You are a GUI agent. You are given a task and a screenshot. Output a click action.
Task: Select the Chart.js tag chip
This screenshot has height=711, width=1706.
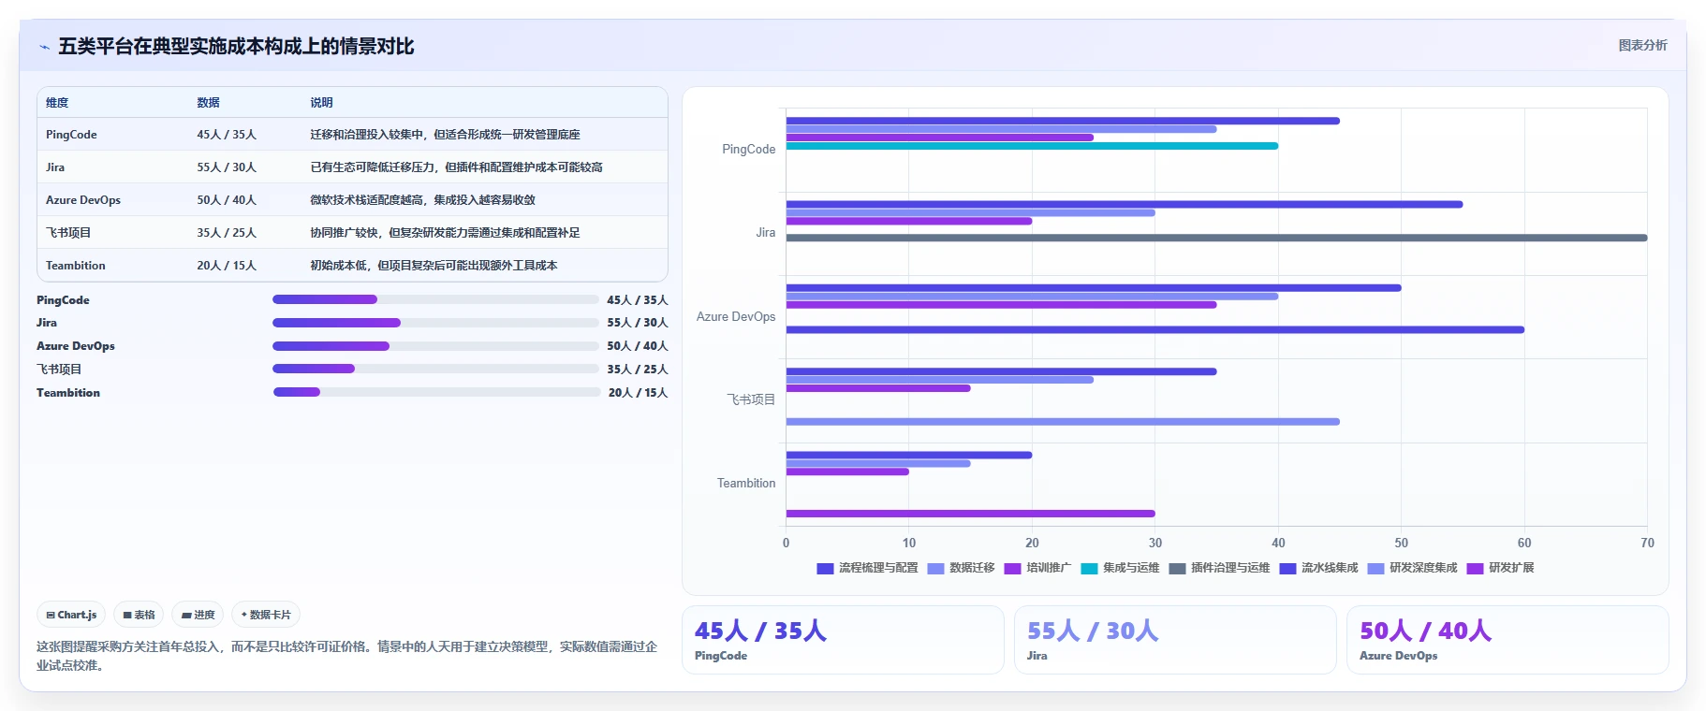71,615
